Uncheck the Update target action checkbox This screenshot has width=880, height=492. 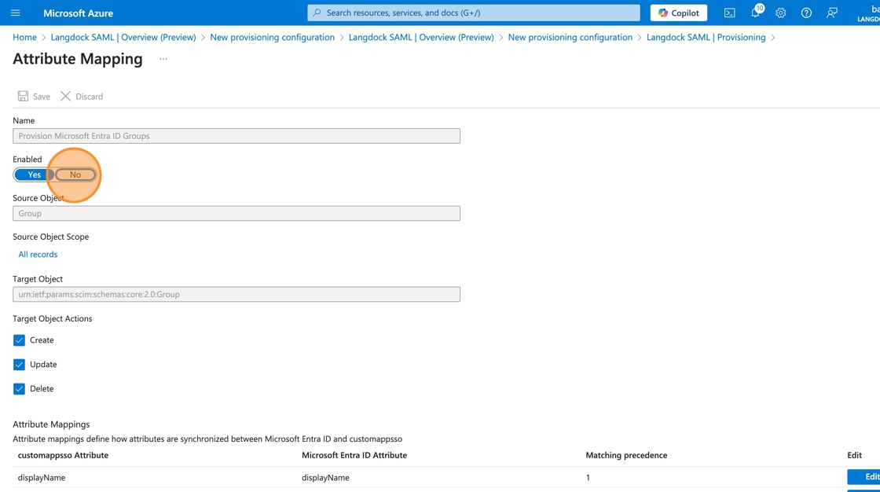19,365
